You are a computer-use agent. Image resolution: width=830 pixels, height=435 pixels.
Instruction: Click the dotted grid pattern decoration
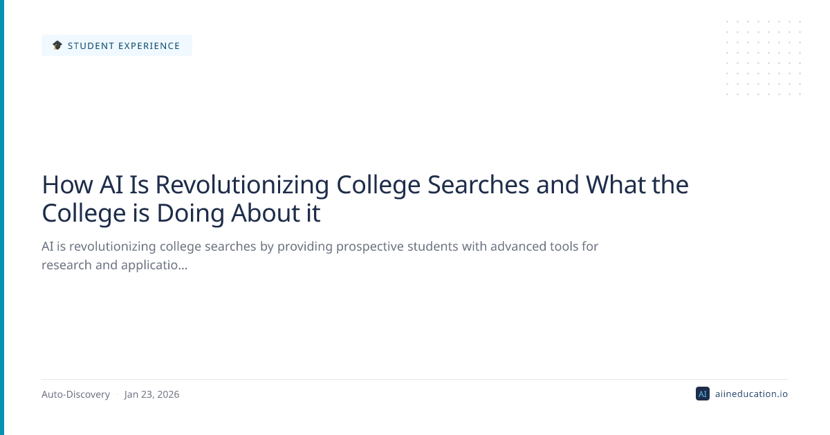764,58
